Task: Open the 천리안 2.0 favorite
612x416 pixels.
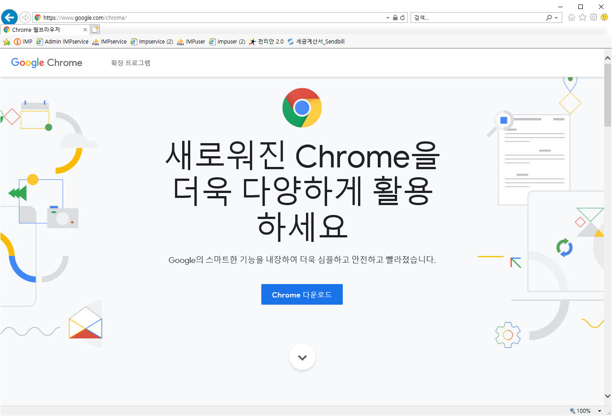Action: tap(267, 42)
